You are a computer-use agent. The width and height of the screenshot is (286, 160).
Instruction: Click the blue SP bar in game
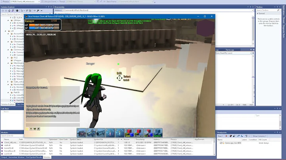[44, 28]
